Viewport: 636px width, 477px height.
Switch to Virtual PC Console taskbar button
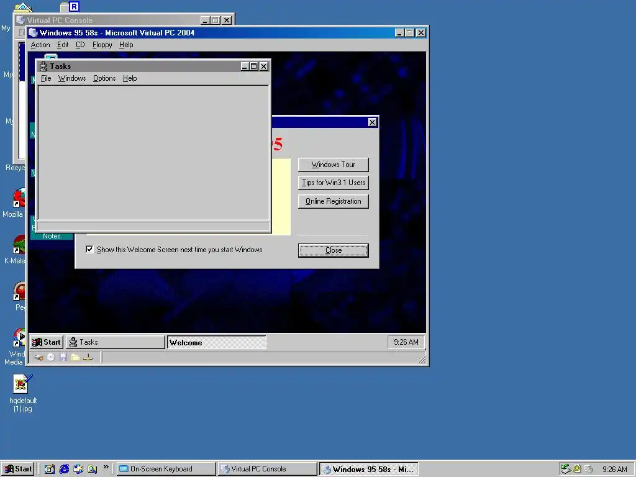267,469
